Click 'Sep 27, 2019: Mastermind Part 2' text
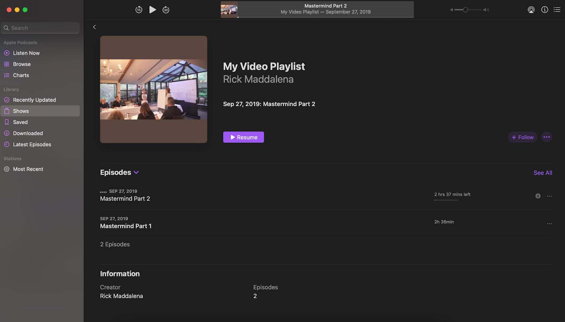 click(269, 104)
